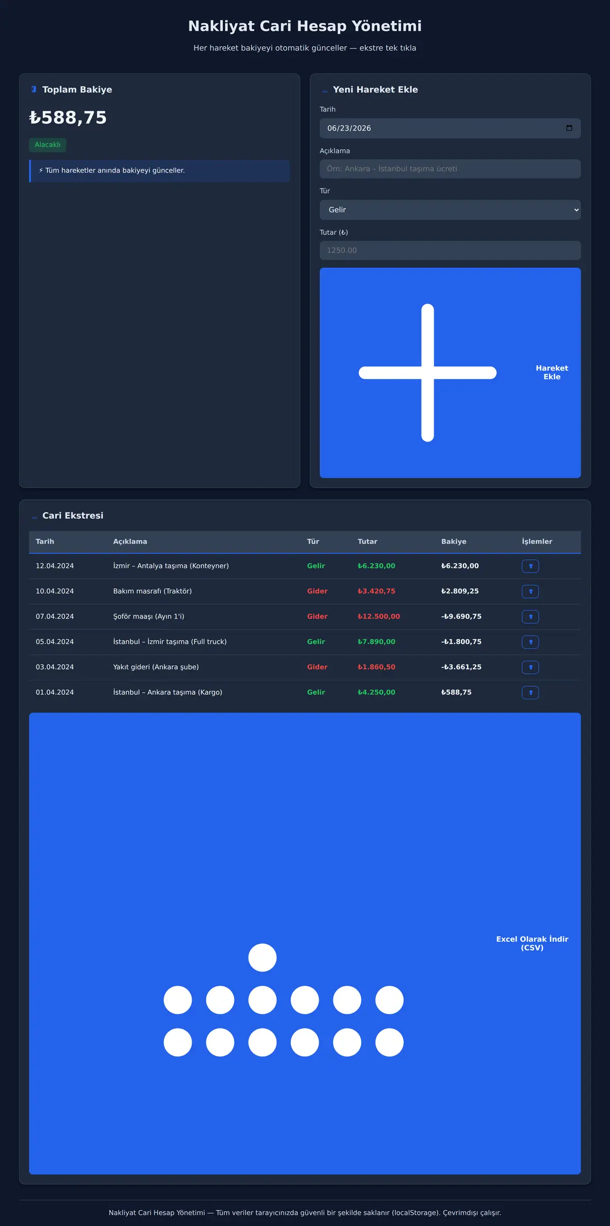
Task: Click the description Yakıt gideri (Ankara şube)
Action: tap(156, 667)
